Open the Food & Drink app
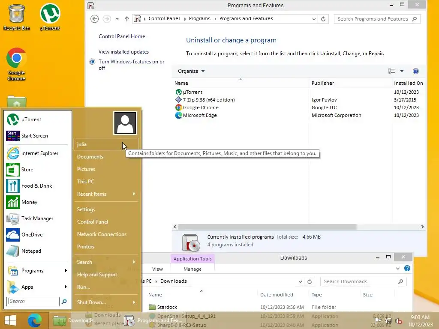439x329 pixels. tap(38, 186)
